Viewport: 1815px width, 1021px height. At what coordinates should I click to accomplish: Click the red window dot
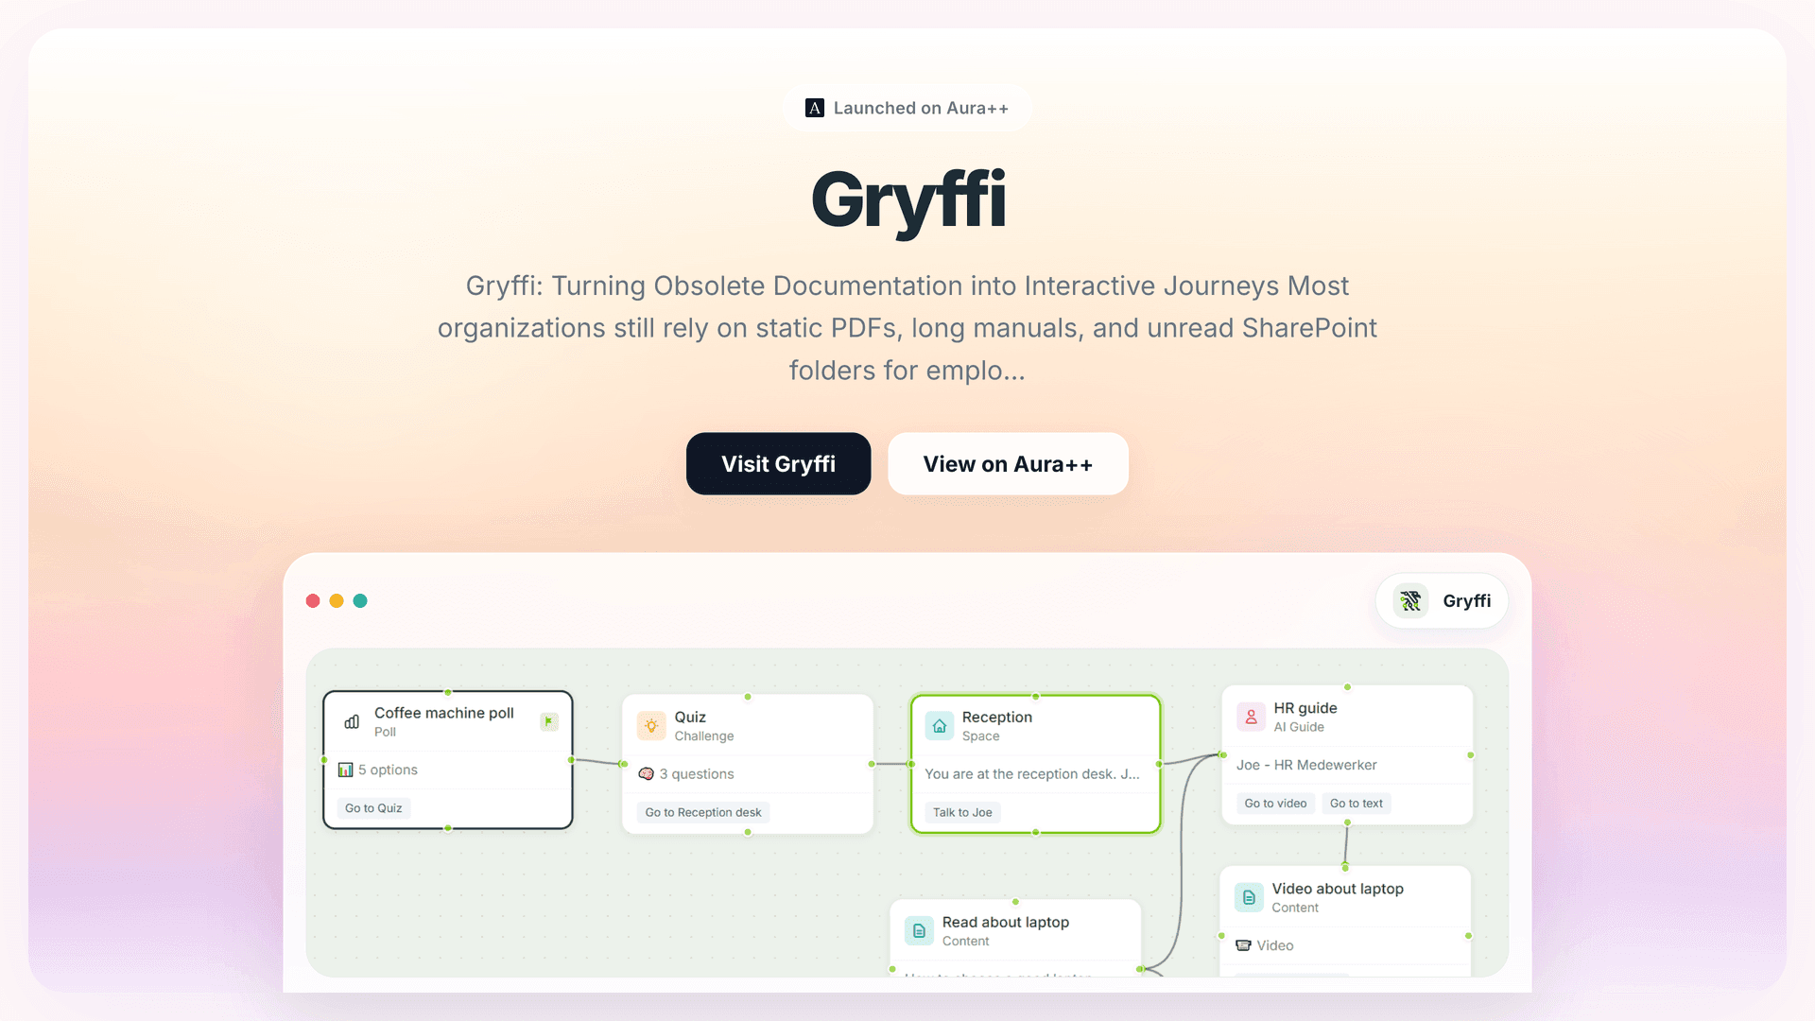(x=313, y=600)
